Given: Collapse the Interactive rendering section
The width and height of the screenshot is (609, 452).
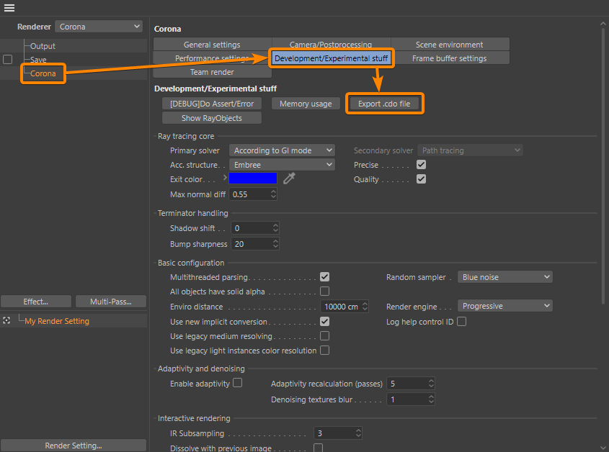Looking at the screenshot, I should [194, 418].
